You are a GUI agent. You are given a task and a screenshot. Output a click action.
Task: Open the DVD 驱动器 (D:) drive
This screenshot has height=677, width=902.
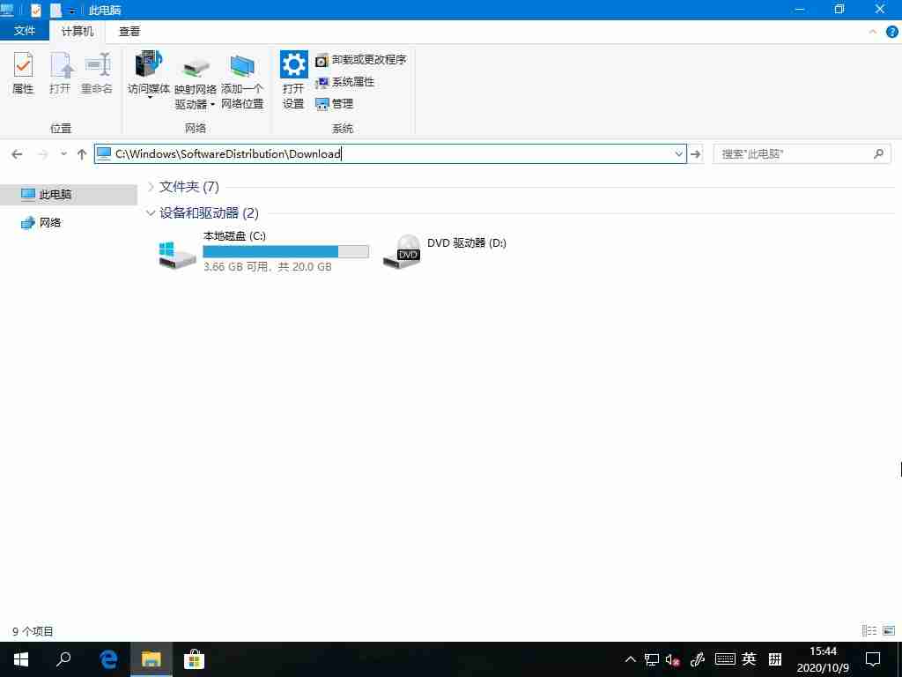tap(402, 251)
